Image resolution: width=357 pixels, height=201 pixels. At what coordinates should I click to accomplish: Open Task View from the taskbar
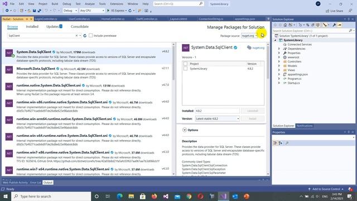108,196
